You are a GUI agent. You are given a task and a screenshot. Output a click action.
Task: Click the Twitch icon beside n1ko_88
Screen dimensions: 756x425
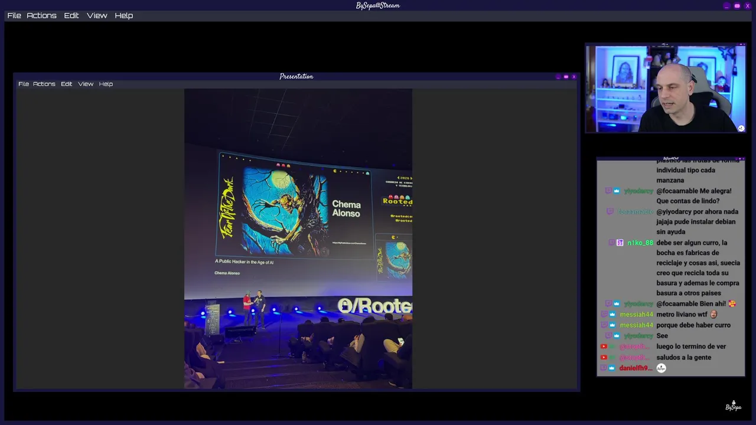(x=612, y=243)
